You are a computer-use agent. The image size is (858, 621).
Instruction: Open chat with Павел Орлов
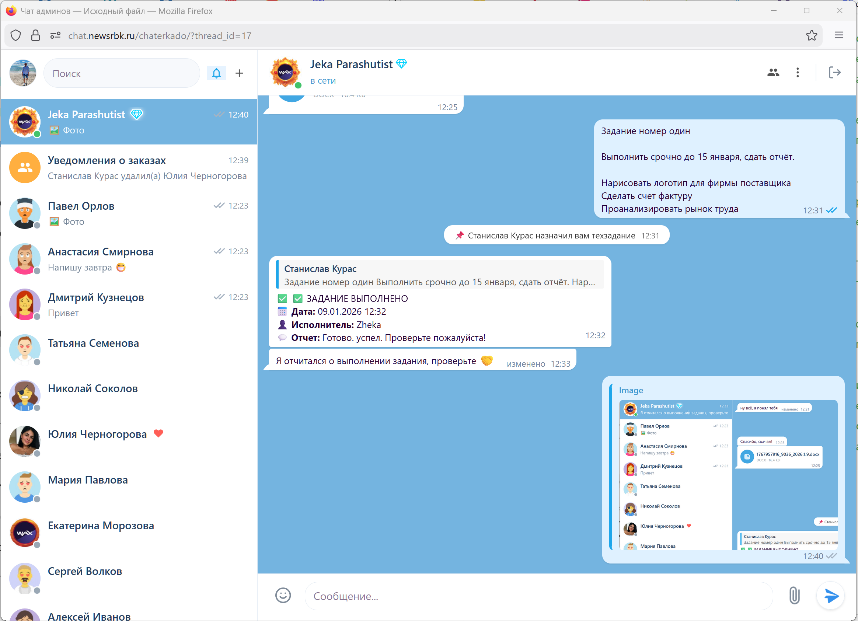tap(129, 213)
